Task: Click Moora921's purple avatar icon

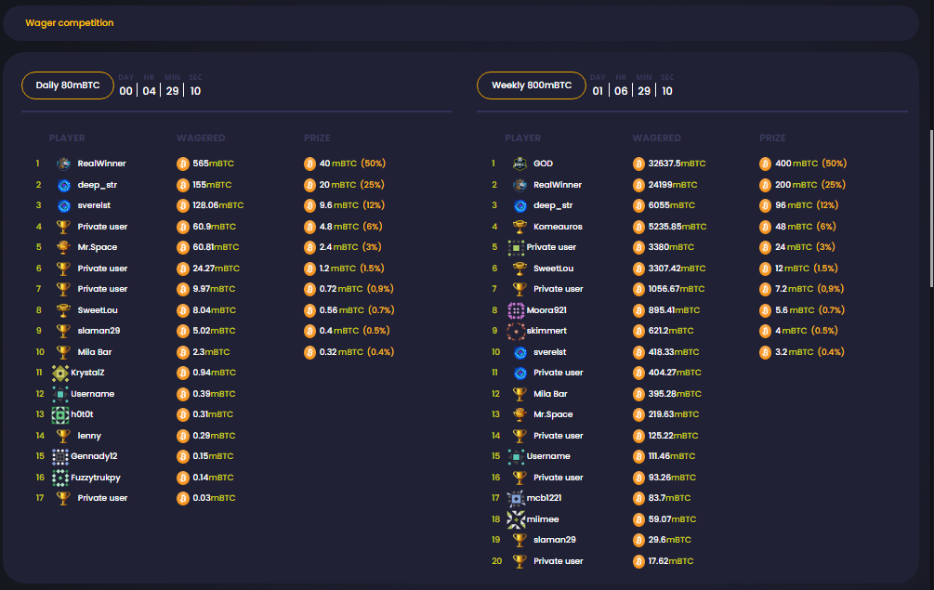Action: point(517,310)
